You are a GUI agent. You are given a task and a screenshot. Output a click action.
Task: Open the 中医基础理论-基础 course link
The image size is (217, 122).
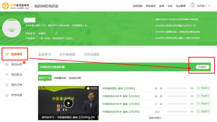(x=119, y=88)
